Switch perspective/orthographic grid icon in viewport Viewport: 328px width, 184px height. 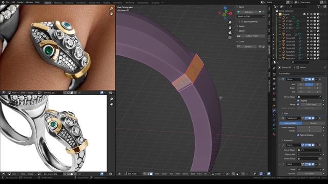230,38
